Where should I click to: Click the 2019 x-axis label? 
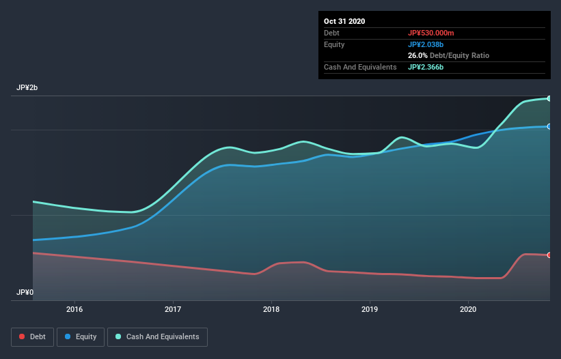pos(370,309)
